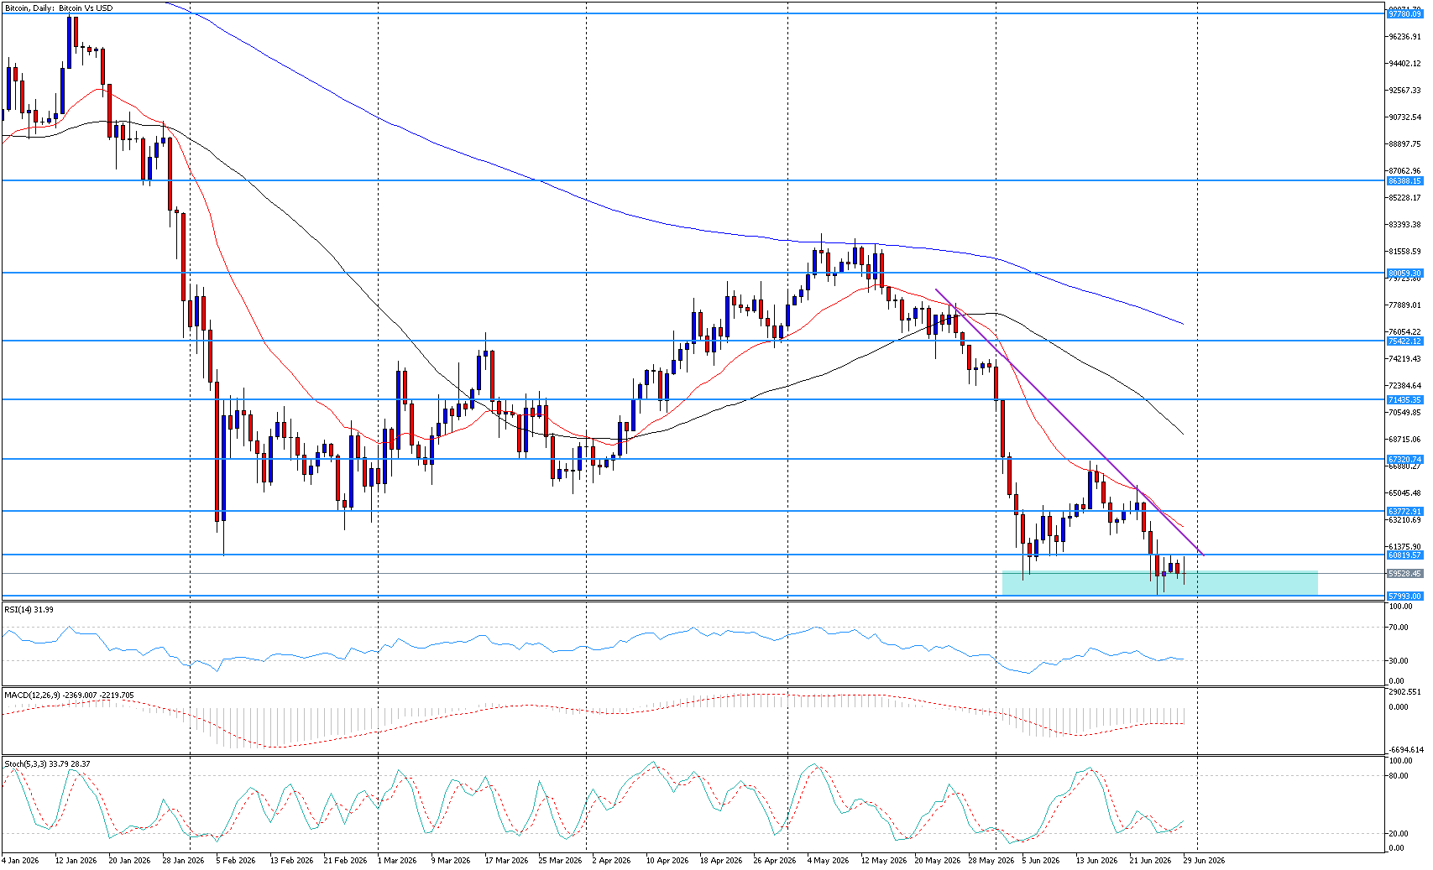Click the RSI 30.00 scale value
The image size is (1433, 870).
click(1398, 661)
